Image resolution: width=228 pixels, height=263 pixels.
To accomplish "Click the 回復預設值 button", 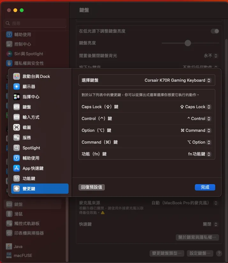I will [x=92, y=187].
